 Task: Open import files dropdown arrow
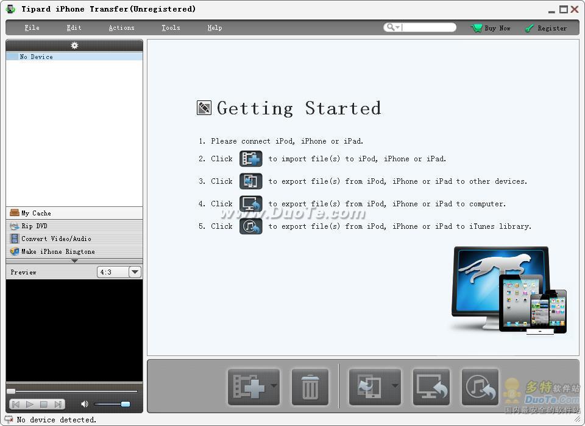(x=274, y=386)
